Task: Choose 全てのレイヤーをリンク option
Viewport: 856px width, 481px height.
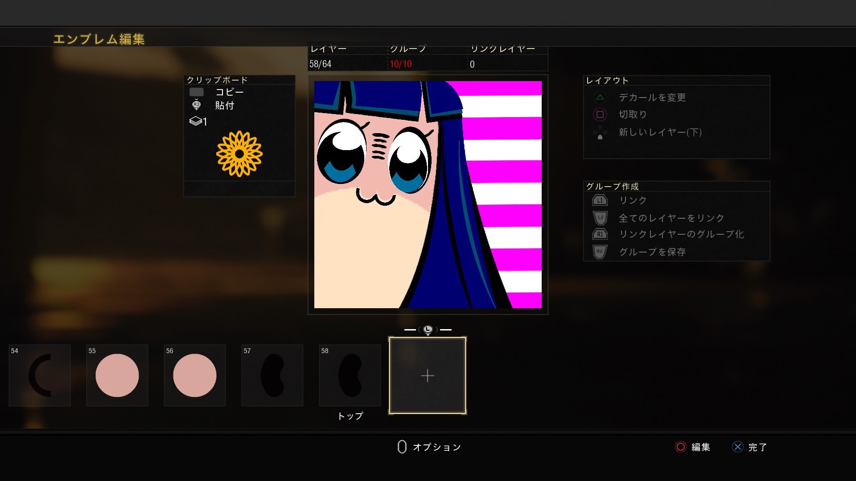Action: coord(671,218)
